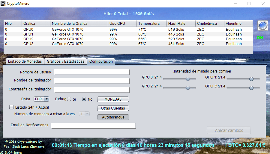Screen dimensions: 270x154
Task: Click the CryptoMinero app icon in title bar
Action: pyautogui.click(x=3, y=3)
